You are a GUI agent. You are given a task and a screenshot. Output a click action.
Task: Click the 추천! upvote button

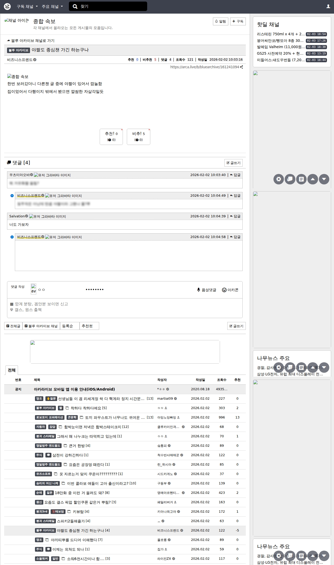pyautogui.click(x=111, y=137)
